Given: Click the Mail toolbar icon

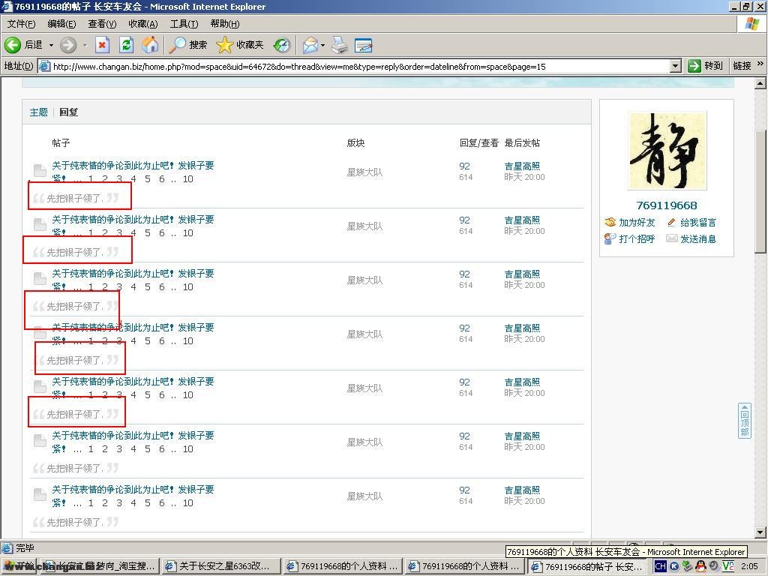Looking at the screenshot, I should 310,45.
